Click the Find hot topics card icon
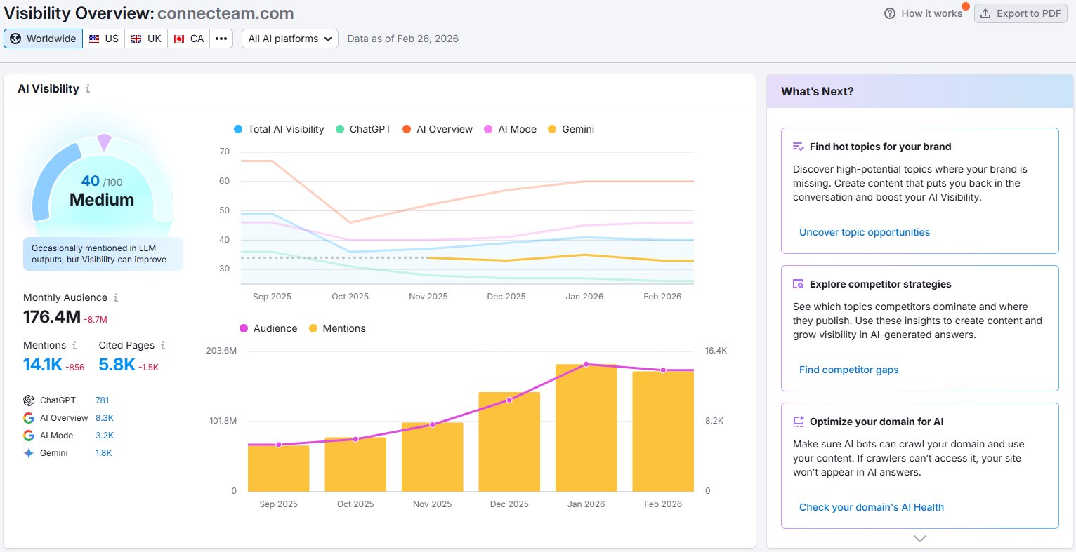 (x=799, y=147)
